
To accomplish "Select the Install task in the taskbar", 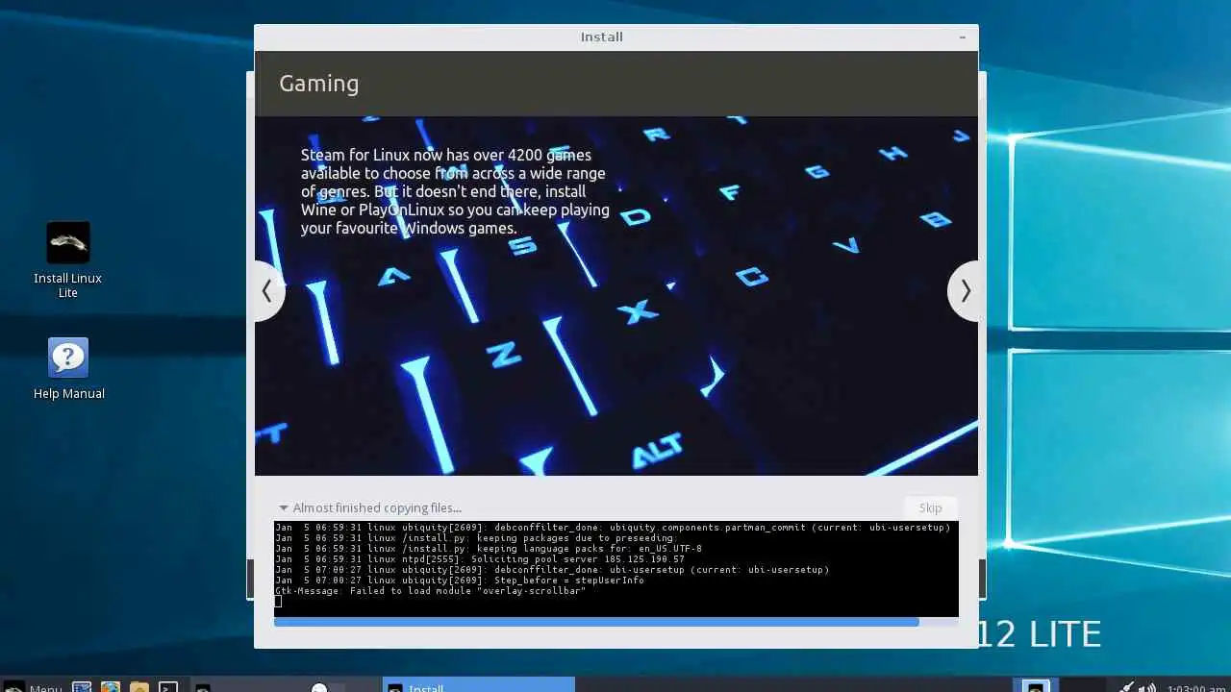I will (479, 686).
